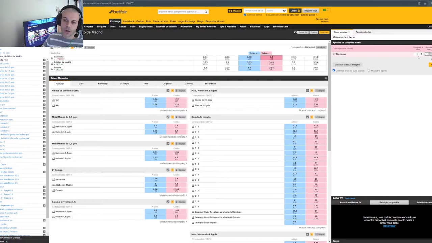The height and width of the screenshot is (243, 432).
Task: Expand full Ambos os times marcam market
Action: [x=173, y=110]
